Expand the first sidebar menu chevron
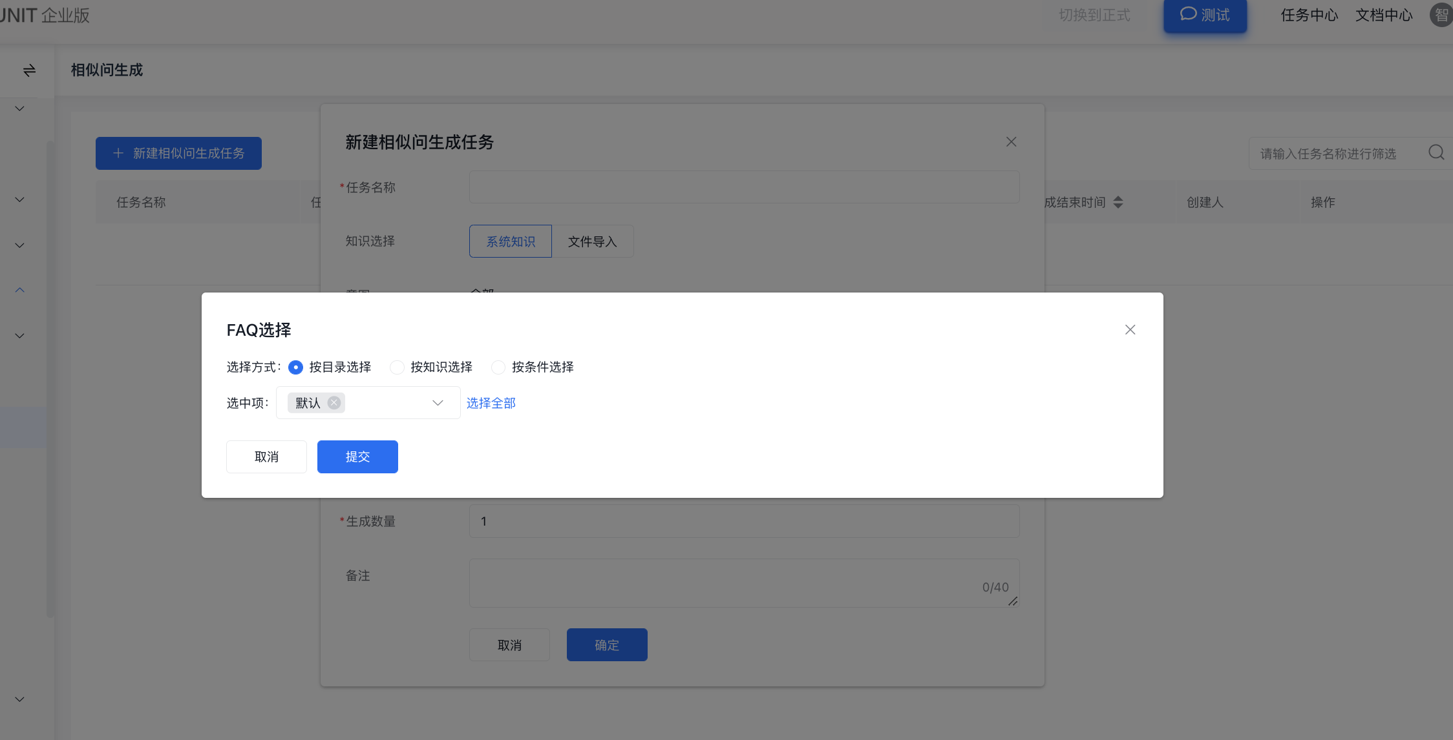 pos(20,108)
